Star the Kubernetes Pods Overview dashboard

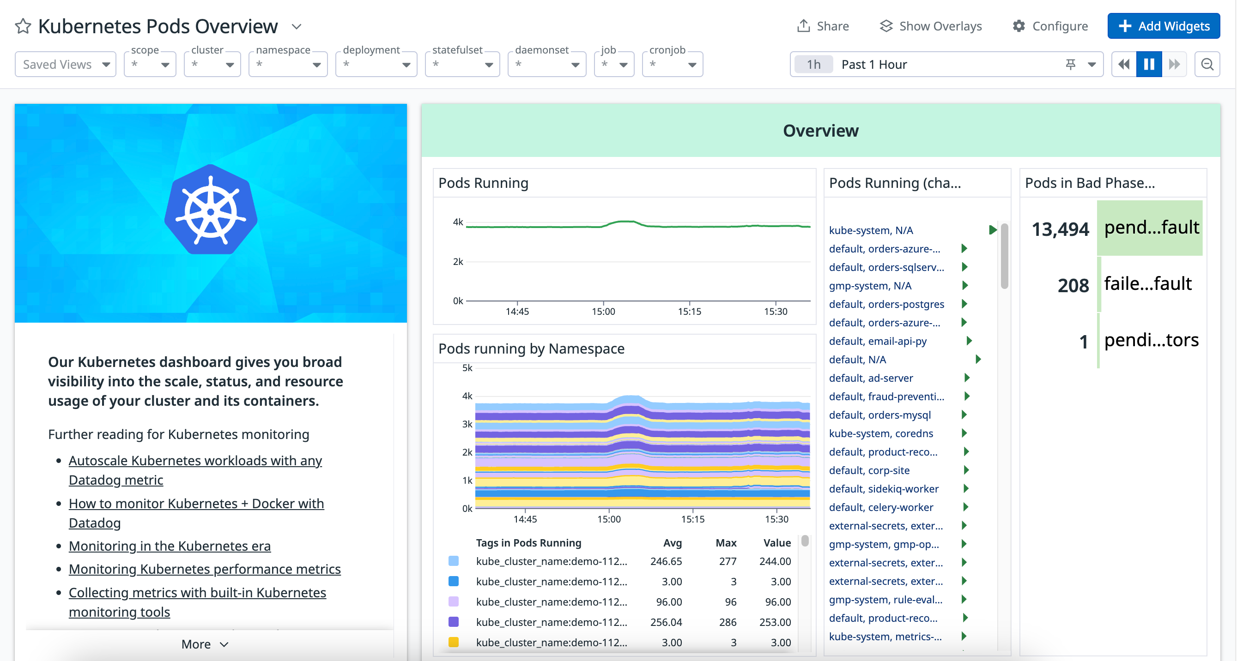coord(23,26)
